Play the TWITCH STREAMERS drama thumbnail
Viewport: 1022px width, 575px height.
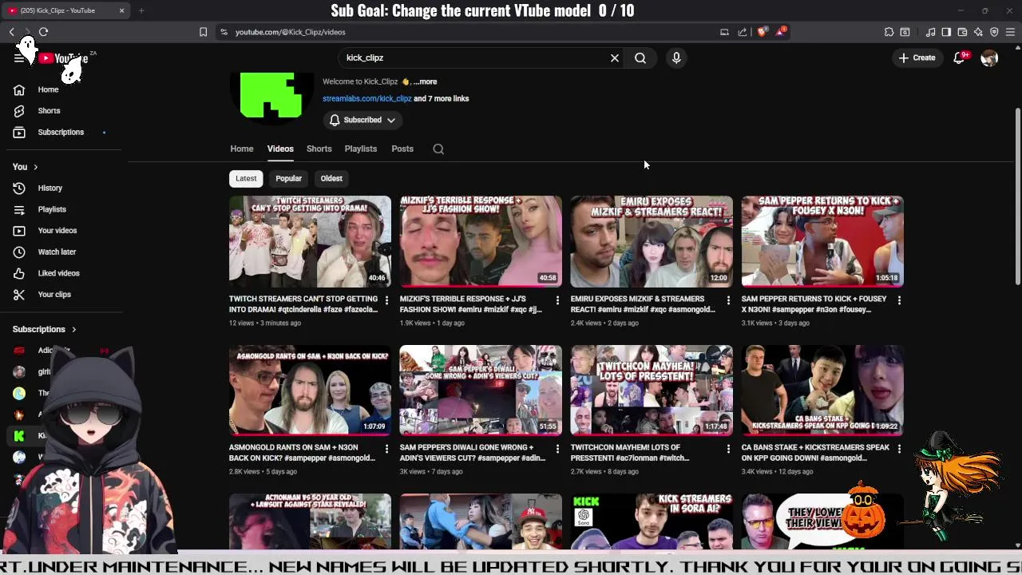pos(310,241)
